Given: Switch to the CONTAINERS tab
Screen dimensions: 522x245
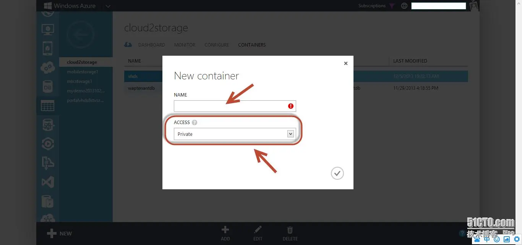Looking at the screenshot, I should coord(252,45).
